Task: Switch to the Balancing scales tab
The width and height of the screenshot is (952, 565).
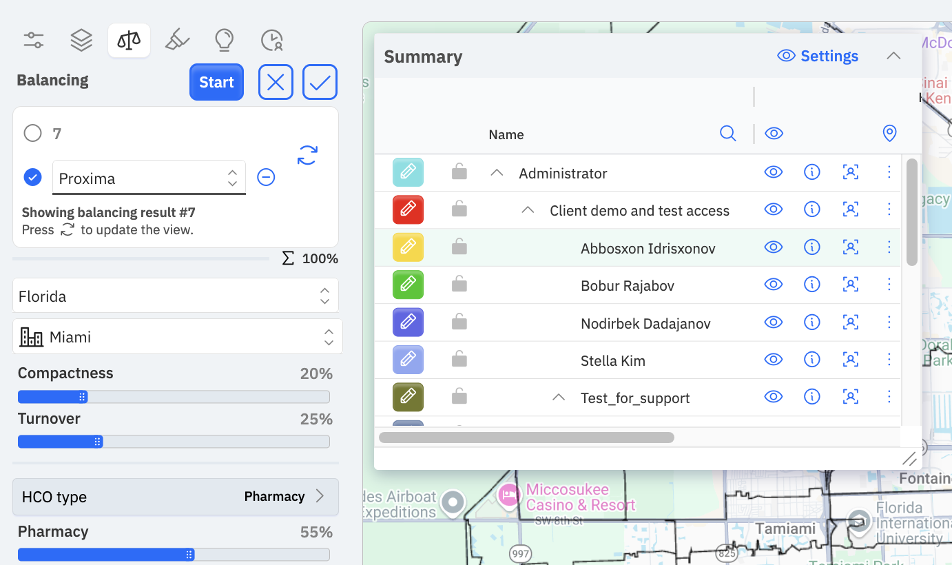Action: coord(129,41)
